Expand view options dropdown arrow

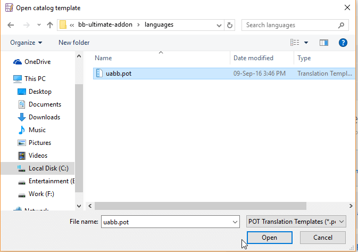tap(306, 43)
